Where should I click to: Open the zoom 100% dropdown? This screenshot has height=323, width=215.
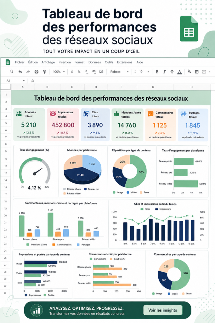coord(59,72)
